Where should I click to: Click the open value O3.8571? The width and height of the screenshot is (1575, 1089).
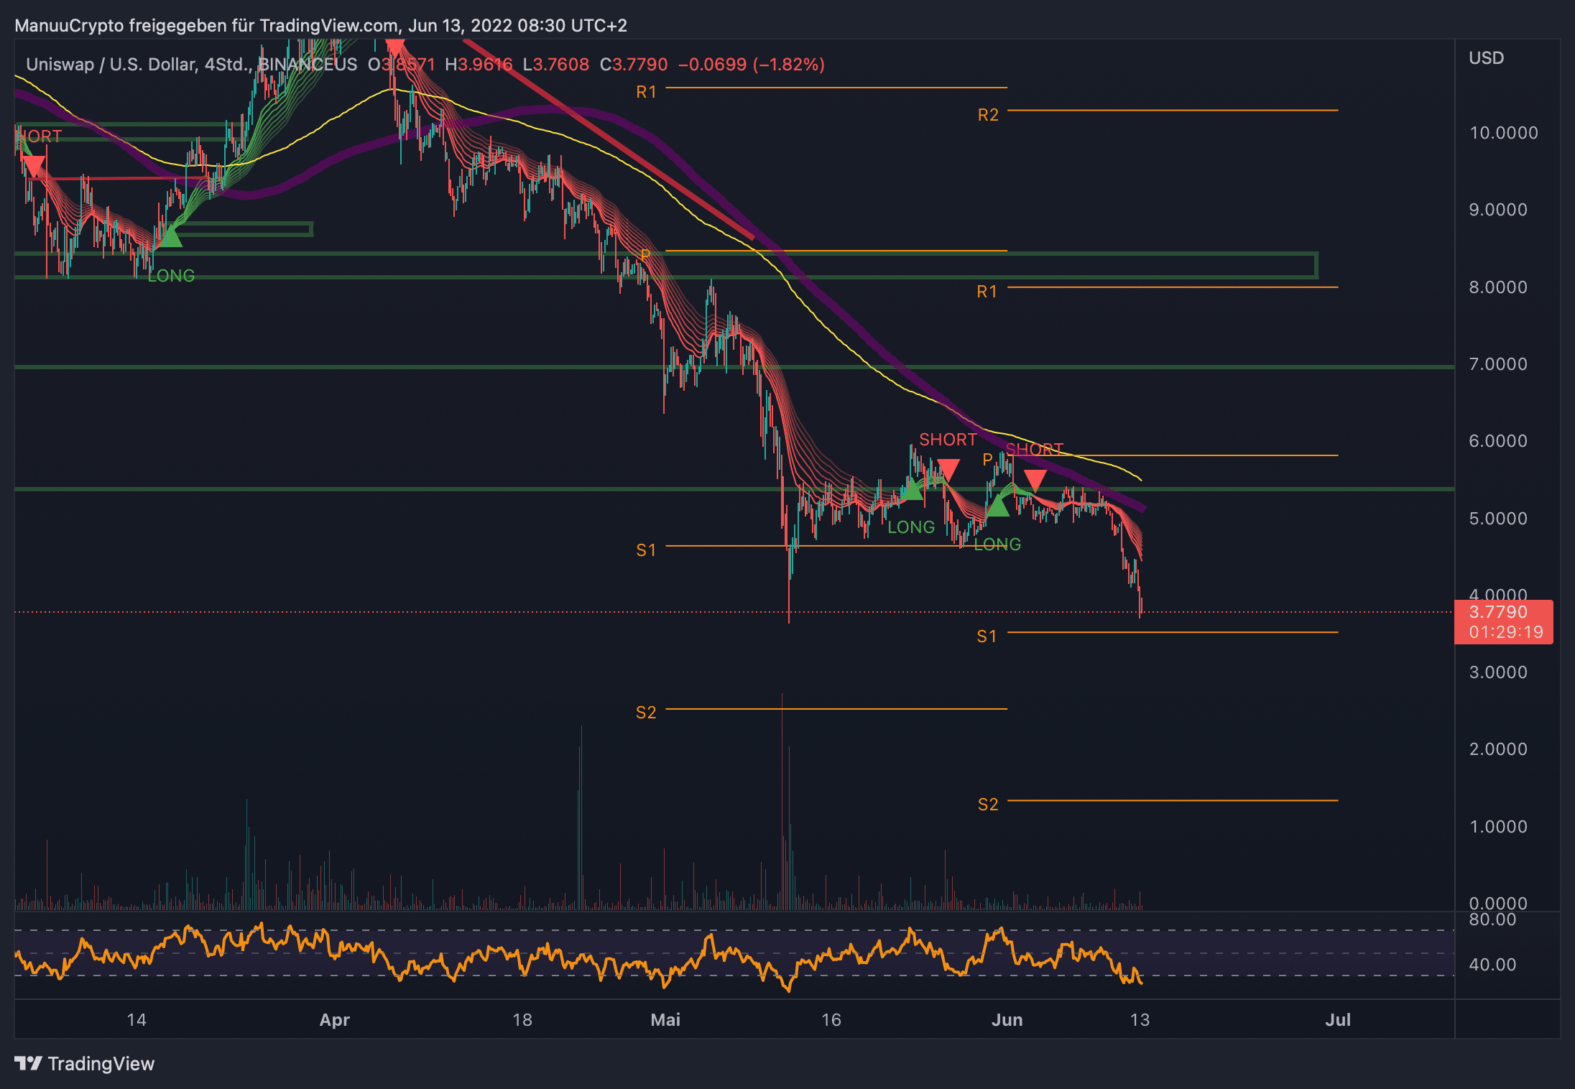402,65
